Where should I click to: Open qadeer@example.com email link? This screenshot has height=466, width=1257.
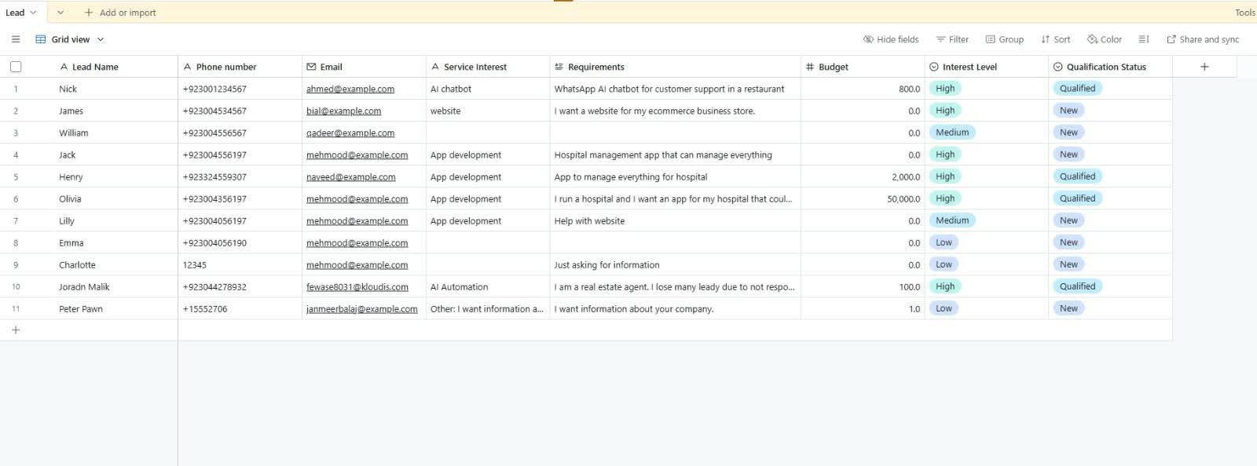(350, 133)
